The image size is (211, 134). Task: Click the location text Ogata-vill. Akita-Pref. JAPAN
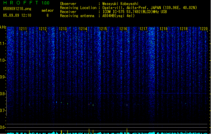coord(131,8)
